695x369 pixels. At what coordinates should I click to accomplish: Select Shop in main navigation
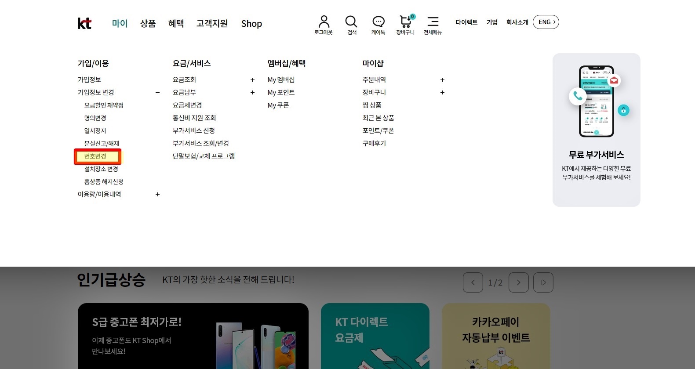[x=251, y=24]
